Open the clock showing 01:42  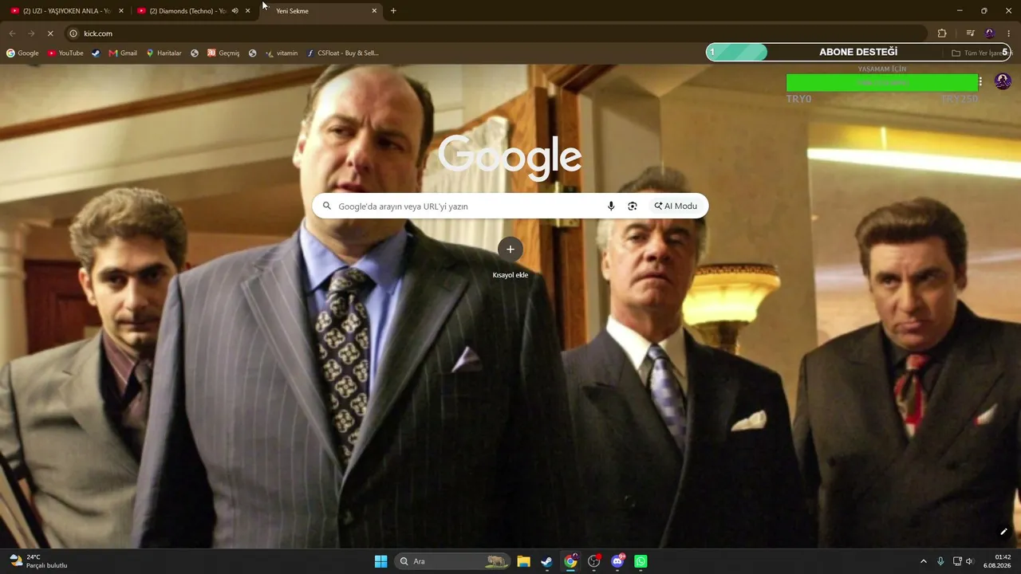point(999,561)
